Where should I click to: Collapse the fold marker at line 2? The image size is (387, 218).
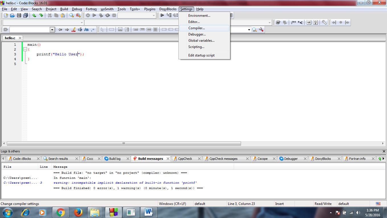click(x=25, y=49)
